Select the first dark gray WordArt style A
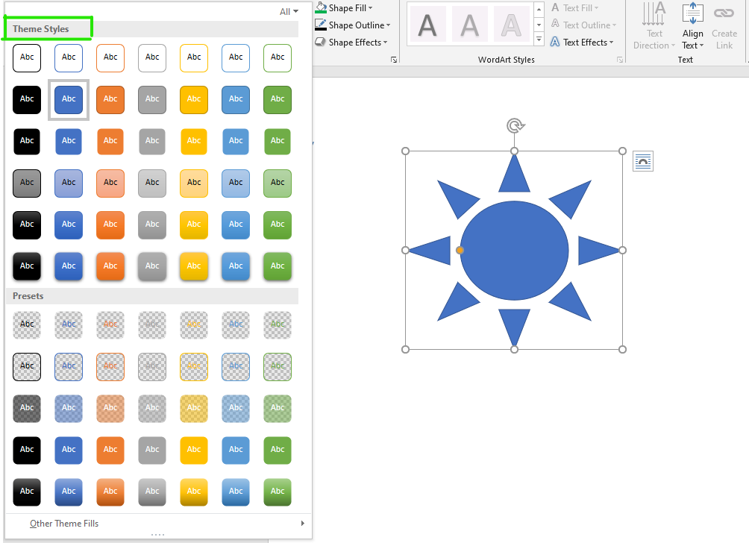This screenshot has height=543, width=749. point(427,25)
